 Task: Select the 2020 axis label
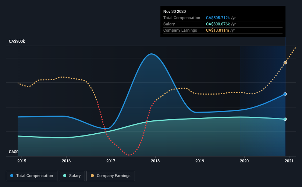click(x=244, y=161)
